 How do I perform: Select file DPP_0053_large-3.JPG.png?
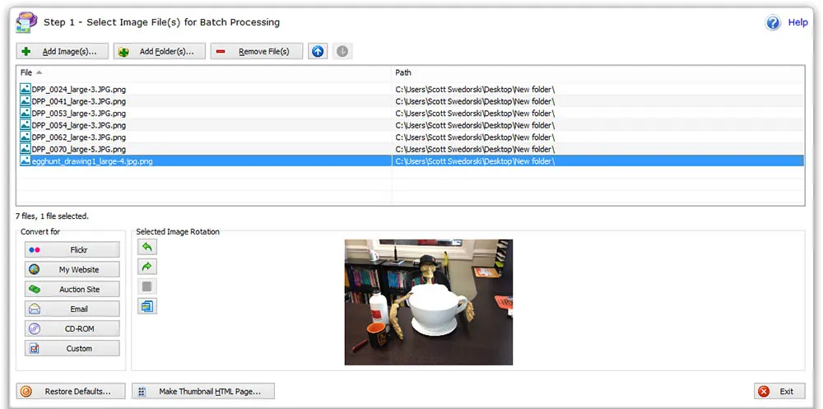[x=79, y=114]
